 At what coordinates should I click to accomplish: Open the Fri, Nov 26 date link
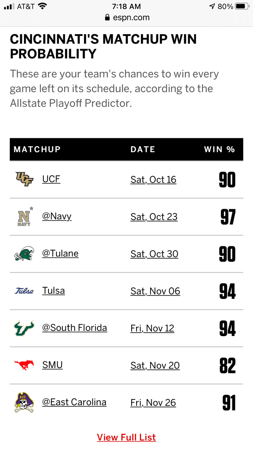(153, 402)
